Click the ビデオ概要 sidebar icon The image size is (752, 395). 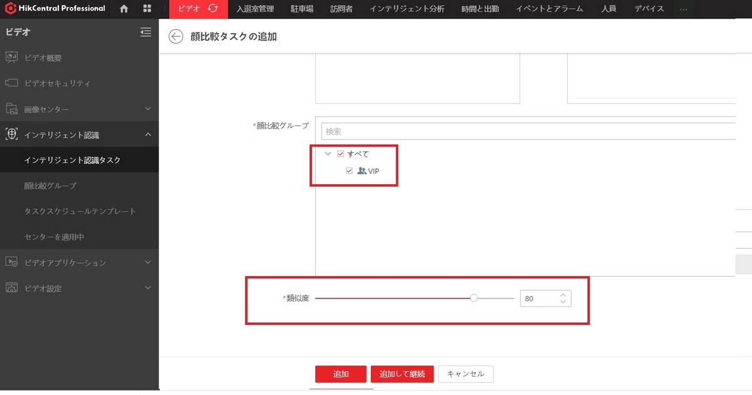(11, 58)
